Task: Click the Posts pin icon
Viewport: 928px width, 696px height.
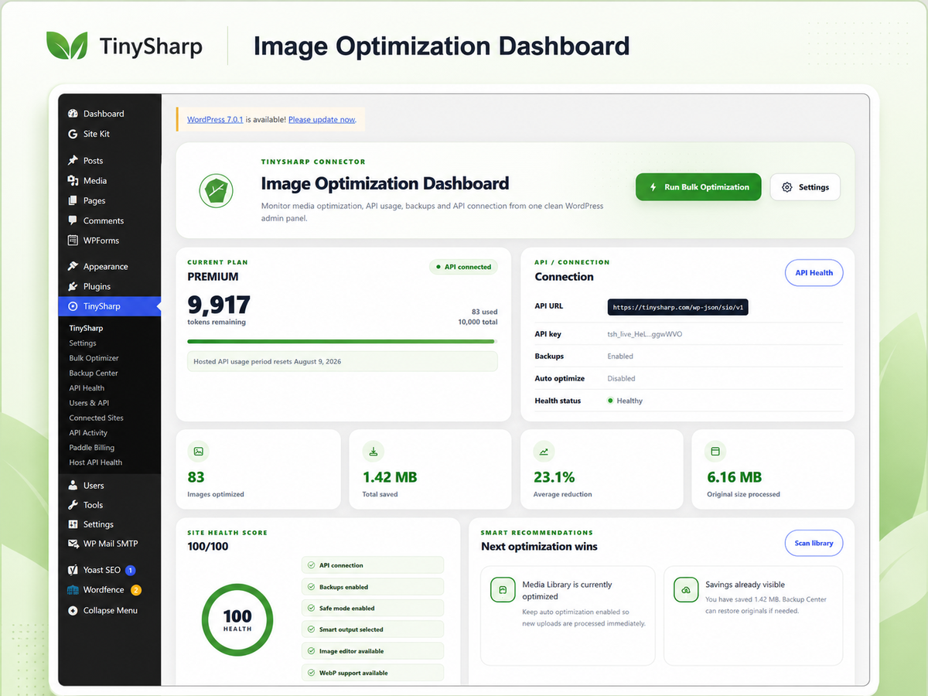Action: point(73,160)
